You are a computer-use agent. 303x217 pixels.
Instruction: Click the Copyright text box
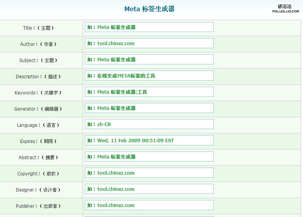[x=149, y=173]
